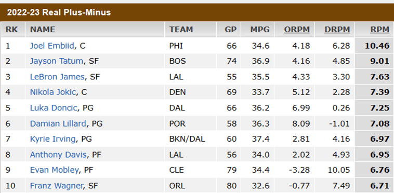This screenshot has width=394, height=193.
Task: Open Joel Embiid player link
Action: click(52, 46)
